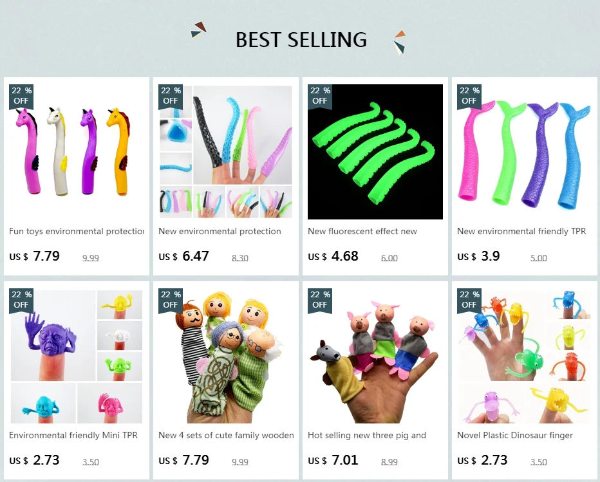
Task: Click 'New environmental friendly TPR' product title
Action: [521, 232]
